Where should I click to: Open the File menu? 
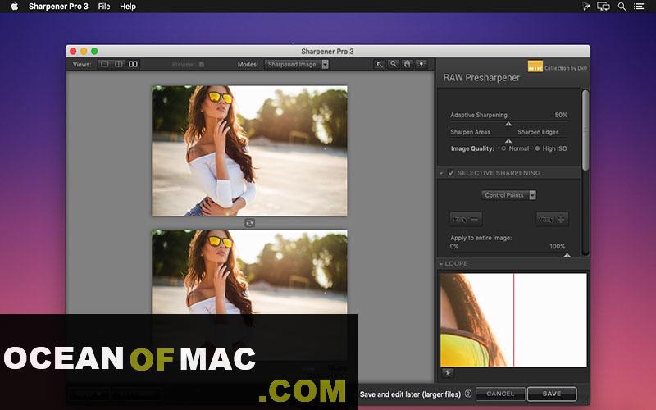click(x=104, y=7)
